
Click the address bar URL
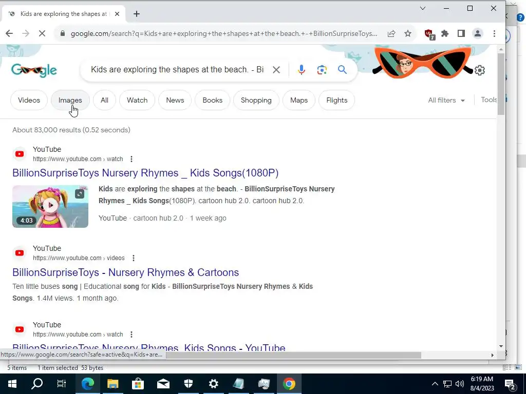coord(224,33)
